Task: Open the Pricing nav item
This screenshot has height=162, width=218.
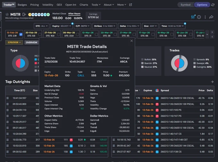Action: [x=35, y=5]
